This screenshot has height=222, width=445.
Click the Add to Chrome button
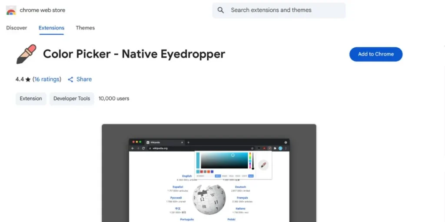tap(376, 54)
